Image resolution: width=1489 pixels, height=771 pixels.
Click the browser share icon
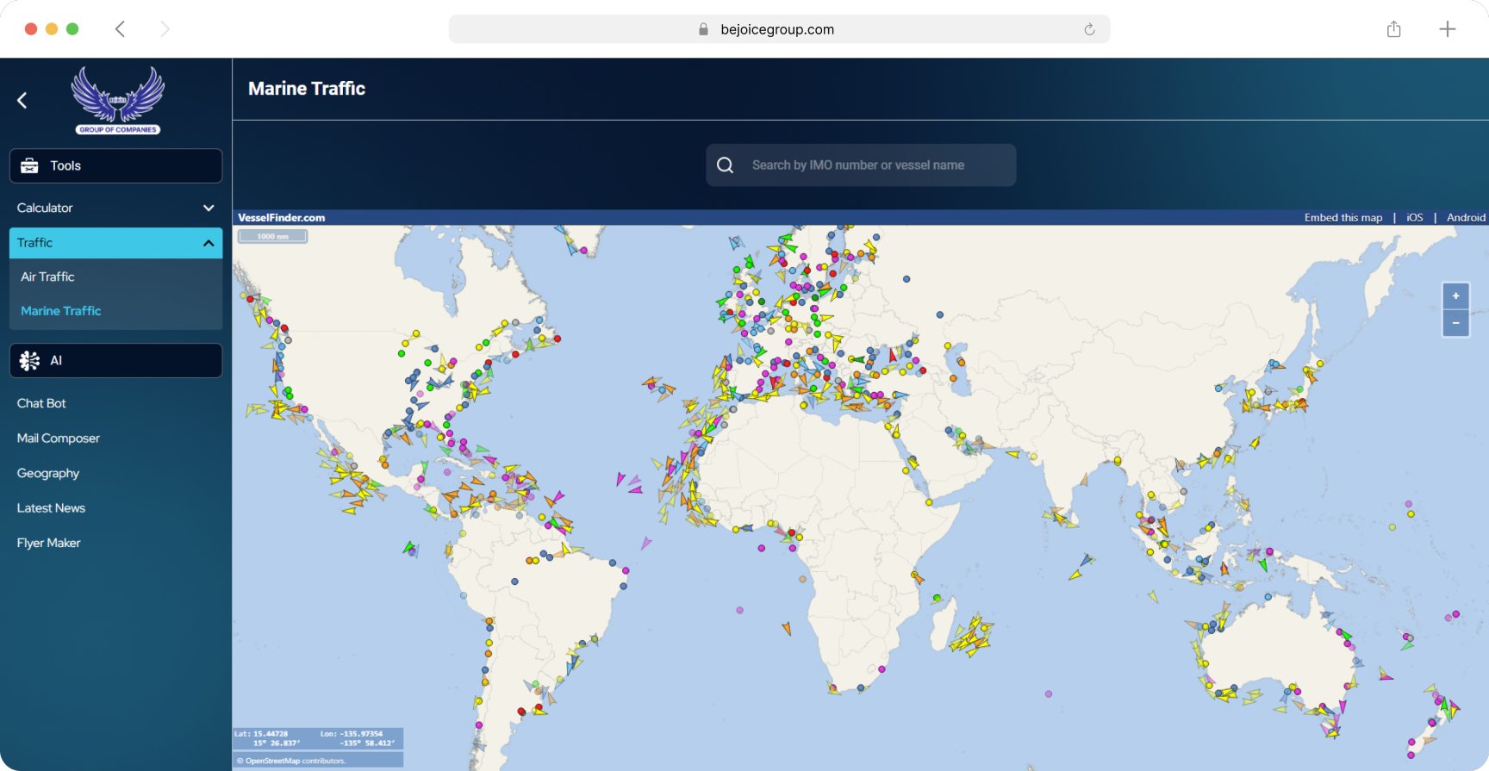click(x=1393, y=29)
